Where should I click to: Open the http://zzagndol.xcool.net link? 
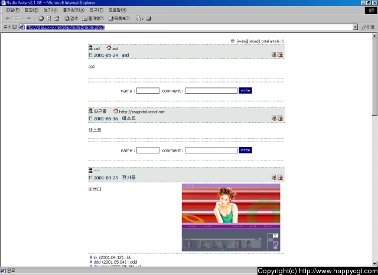click(142, 112)
